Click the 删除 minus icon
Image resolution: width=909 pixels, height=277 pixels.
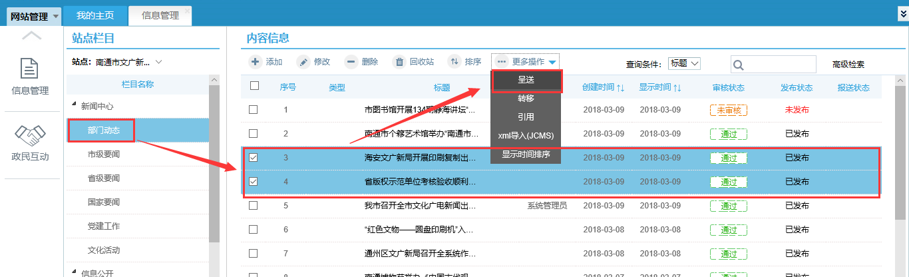click(351, 62)
